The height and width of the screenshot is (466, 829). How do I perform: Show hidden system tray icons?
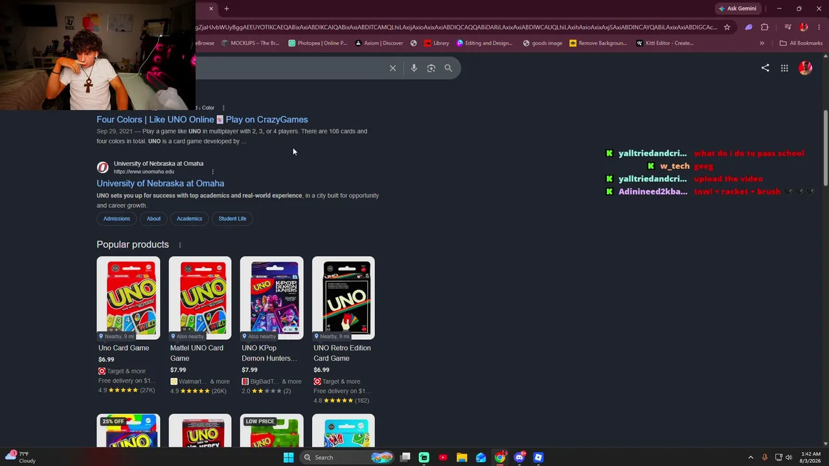coord(751,458)
